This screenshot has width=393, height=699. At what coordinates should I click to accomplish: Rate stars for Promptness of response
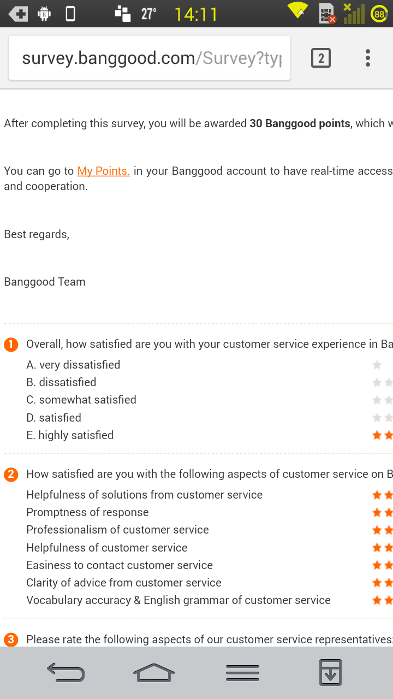(382, 512)
